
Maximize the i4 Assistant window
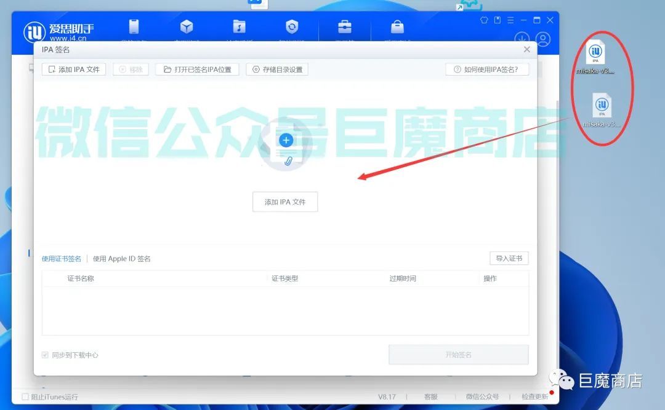(537, 20)
